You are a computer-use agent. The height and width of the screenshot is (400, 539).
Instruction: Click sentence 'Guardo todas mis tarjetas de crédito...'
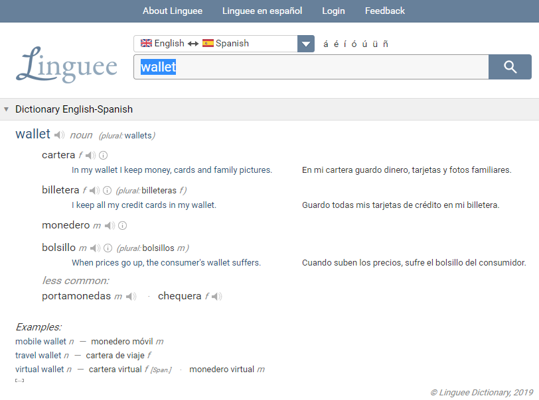400,205
